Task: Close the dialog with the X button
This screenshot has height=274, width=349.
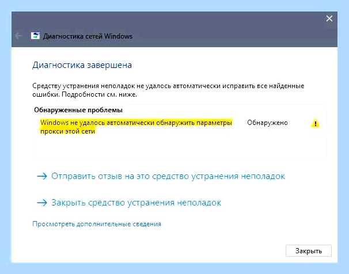Action: [x=329, y=18]
